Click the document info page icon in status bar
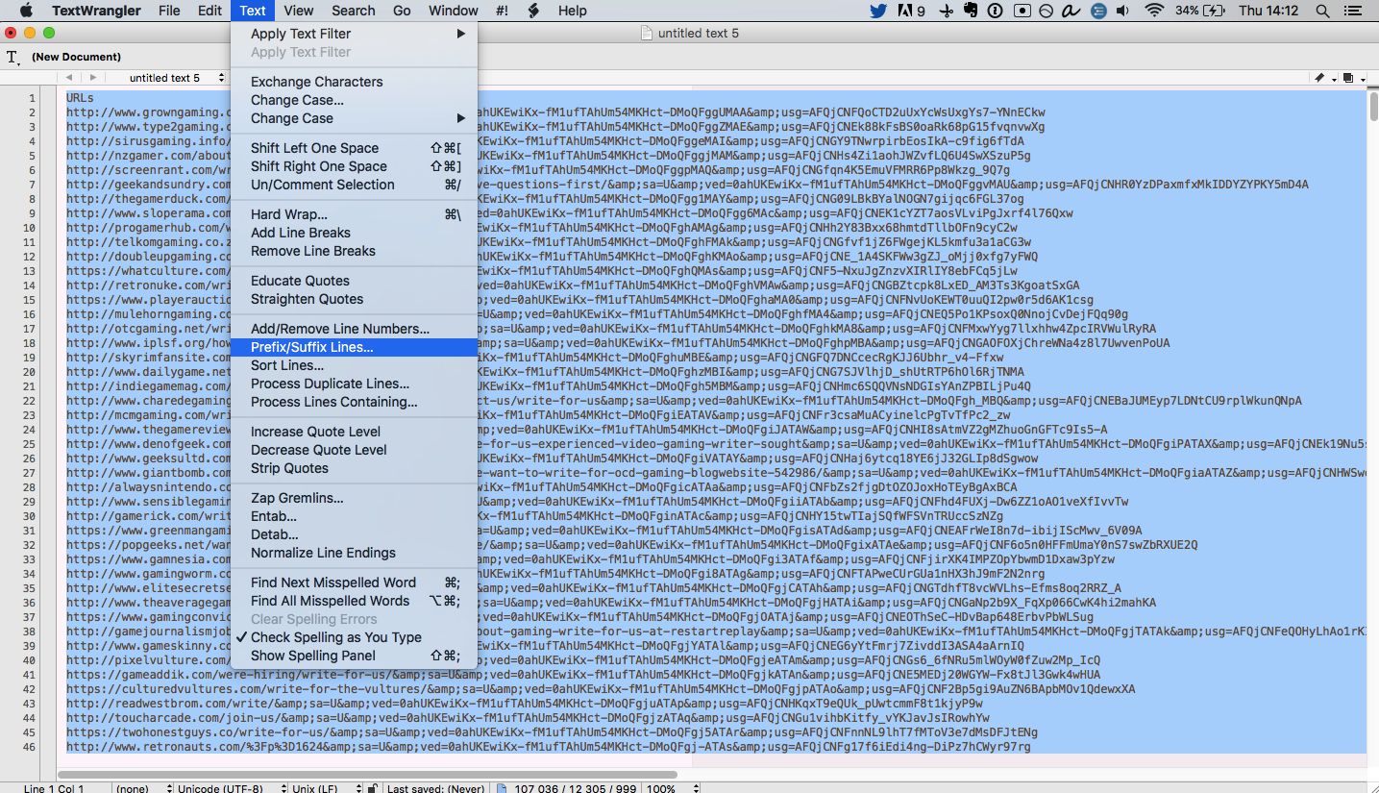Viewport: 1379px width, 793px height. click(x=502, y=788)
